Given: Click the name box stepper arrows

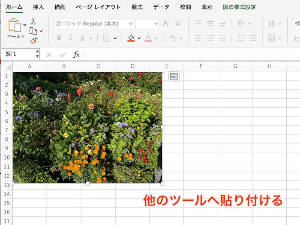Looking at the screenshot, I should (38, 54).
